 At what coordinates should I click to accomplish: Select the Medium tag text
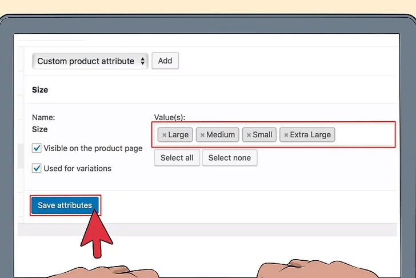point(221,135)
